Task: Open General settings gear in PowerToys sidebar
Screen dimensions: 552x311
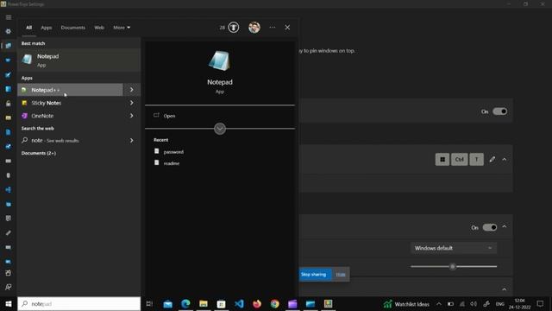Action: (9, 31)
